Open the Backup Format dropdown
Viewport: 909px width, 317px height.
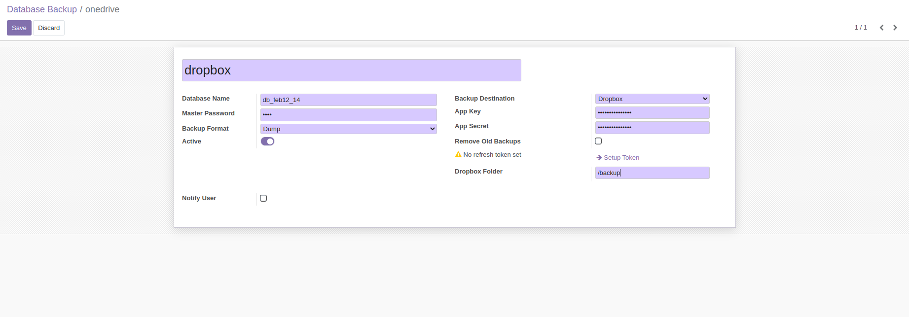[349, 129]
